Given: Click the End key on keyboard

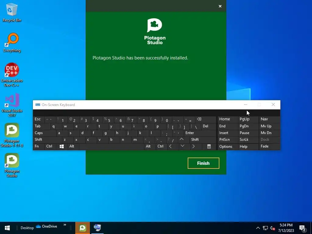Looking at the screenshot, I should pyautogui.click(x=228, y=126).
